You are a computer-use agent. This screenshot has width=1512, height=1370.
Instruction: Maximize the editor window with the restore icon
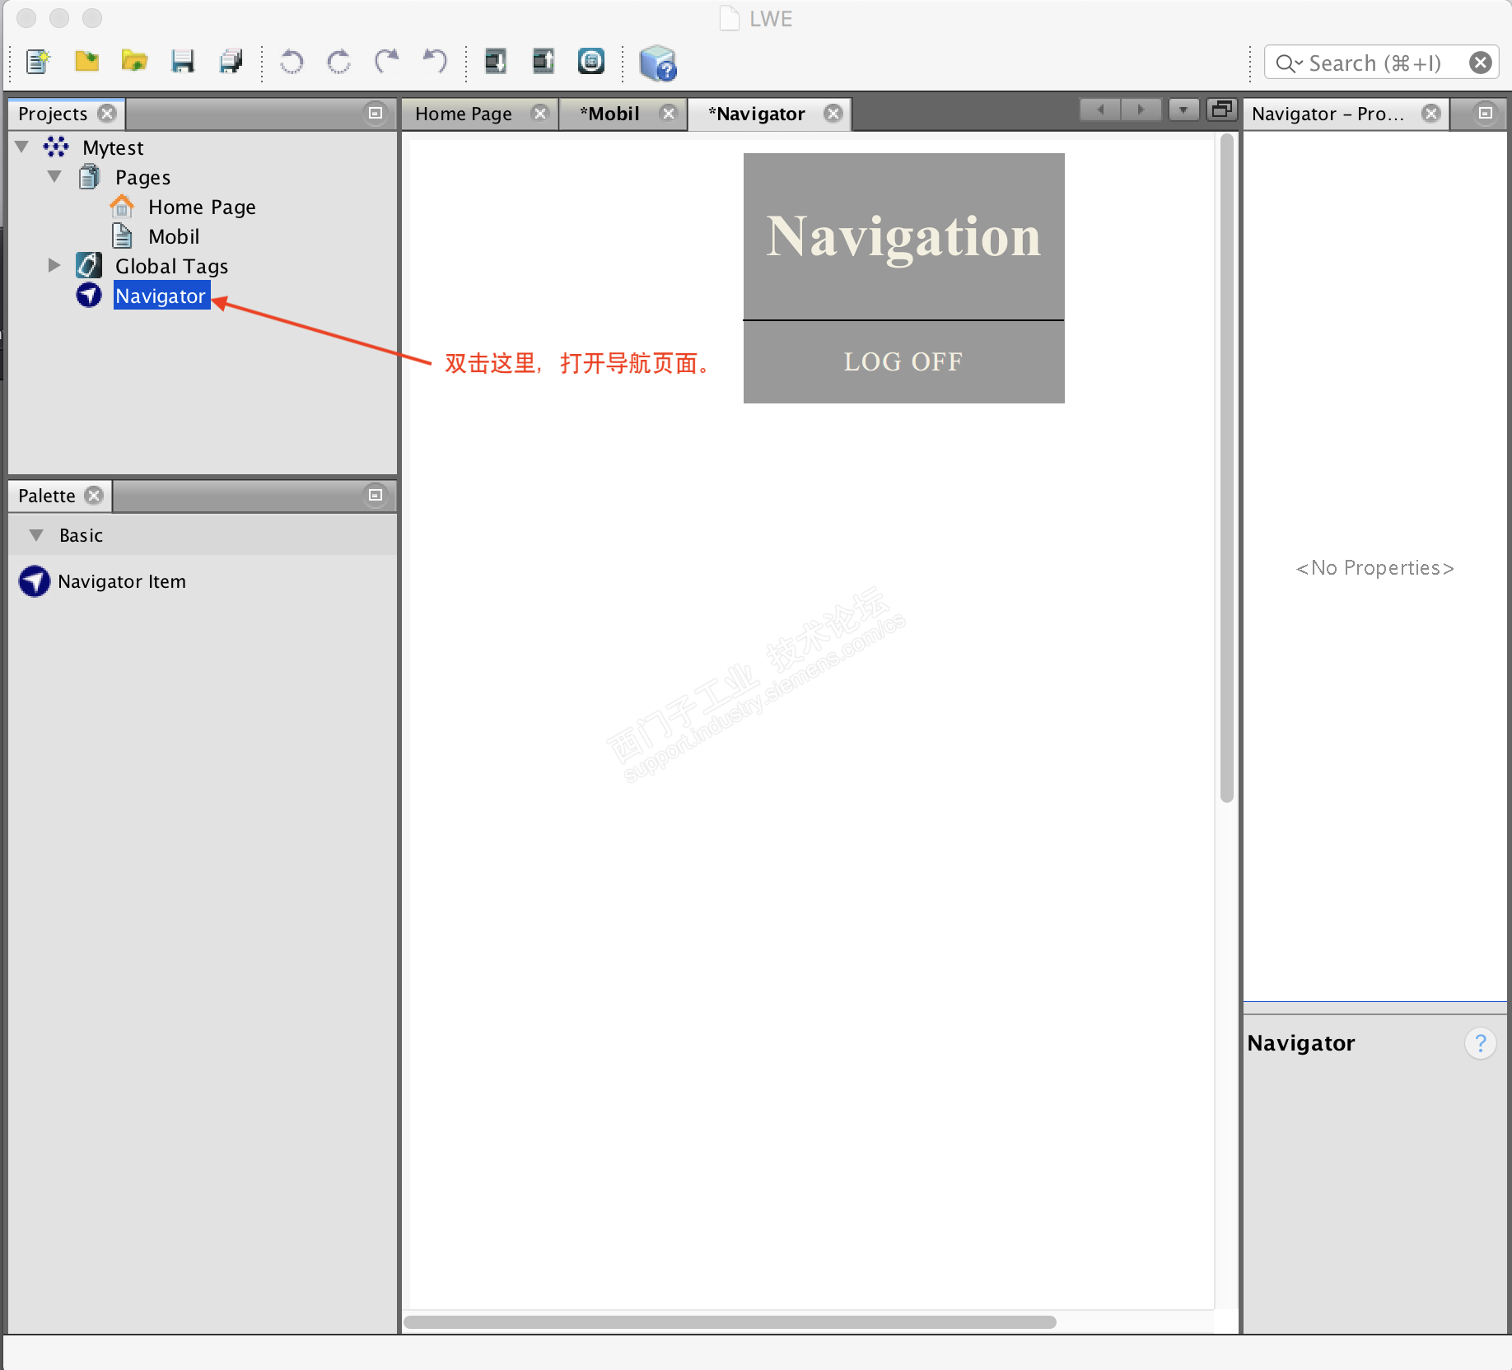point(1222,109)
